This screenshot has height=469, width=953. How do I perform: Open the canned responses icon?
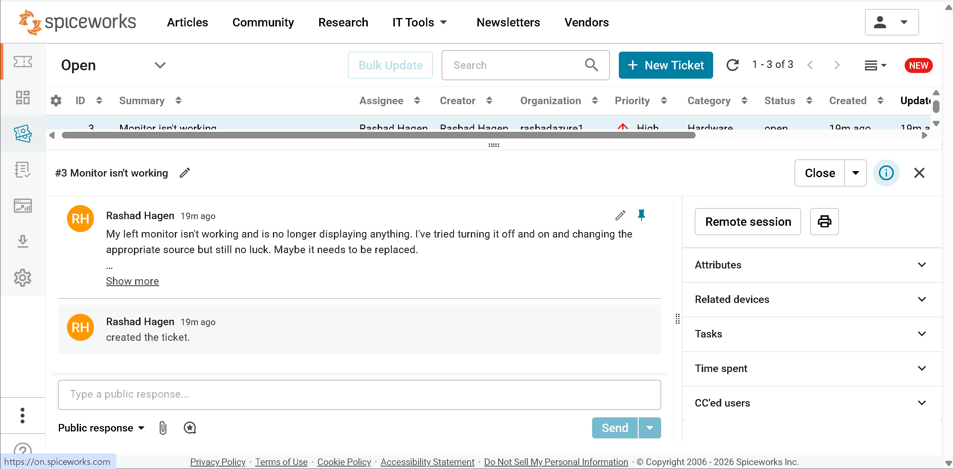[x=189, y=428]
